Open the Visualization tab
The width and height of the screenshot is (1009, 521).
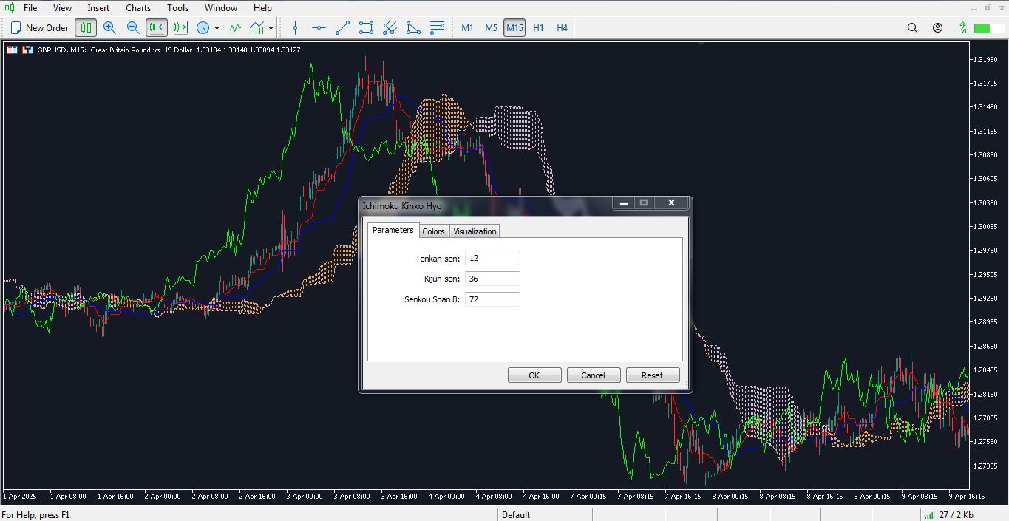click(475, 231)
